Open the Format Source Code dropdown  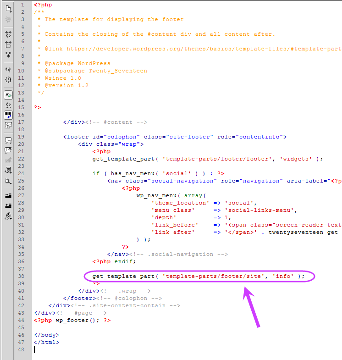coord(8,216)
